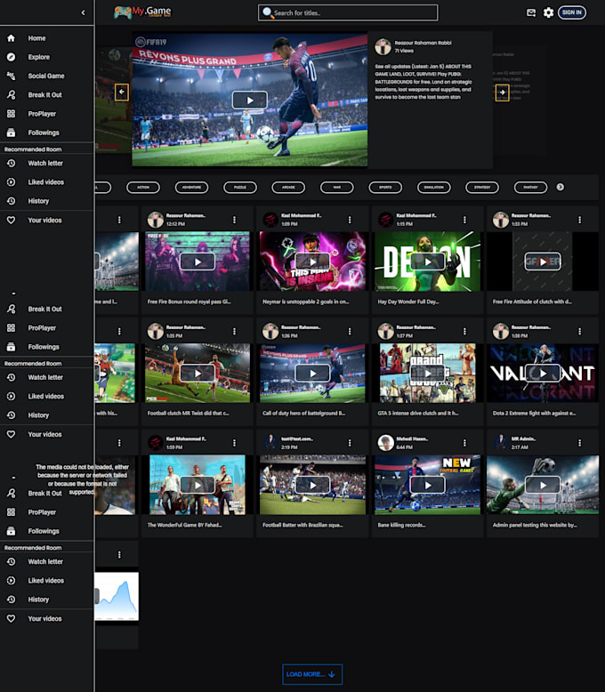Open video title 'Football Batter with Brazilian squa...'

pos(302,525)
